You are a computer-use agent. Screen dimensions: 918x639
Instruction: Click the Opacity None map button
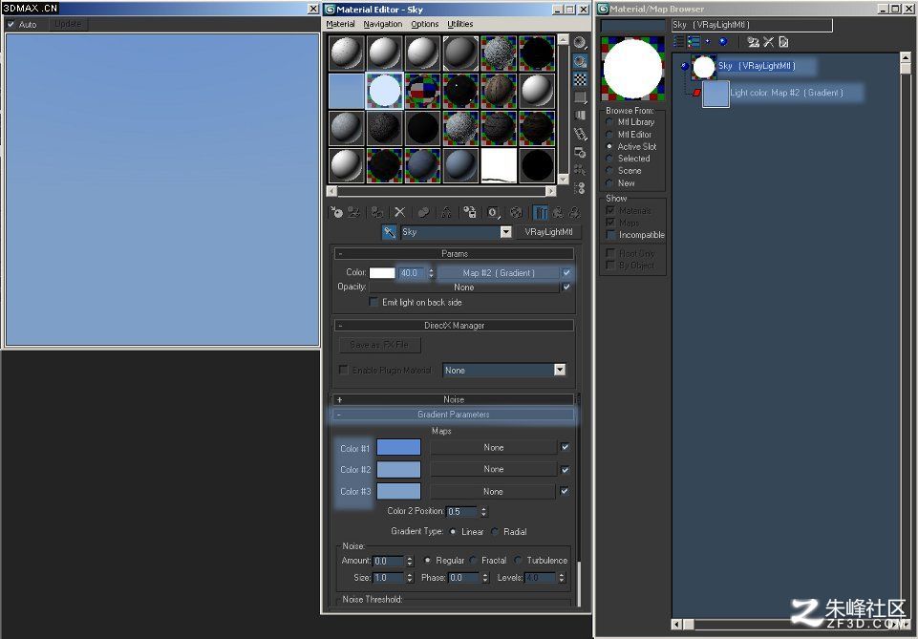click(x=463, y=288)
